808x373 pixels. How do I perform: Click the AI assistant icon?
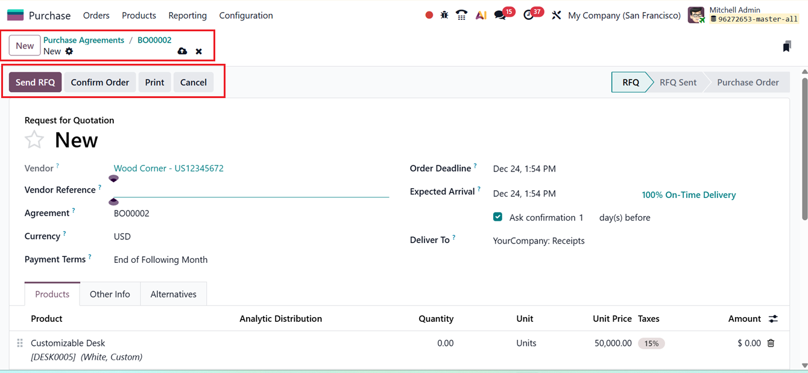[481, 15]
